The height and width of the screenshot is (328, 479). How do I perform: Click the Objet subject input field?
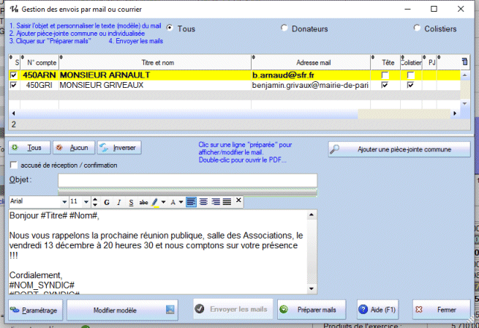[187, 180]
